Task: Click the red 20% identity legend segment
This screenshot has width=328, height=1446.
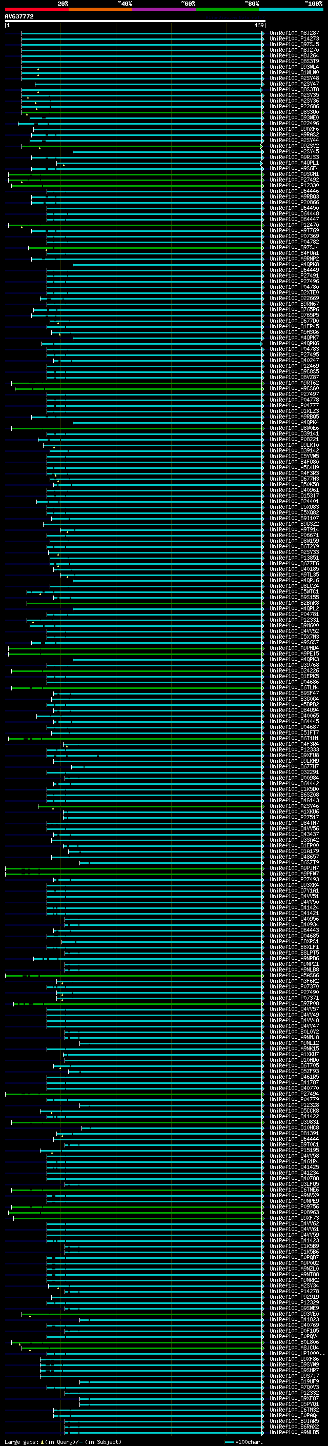Action: [36, 9]
